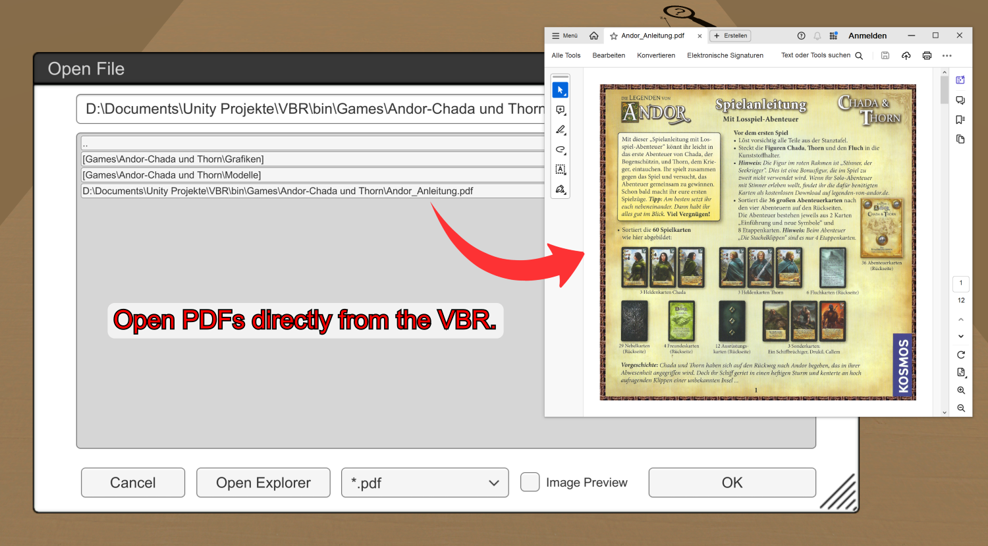
Task: Select the parent directory '..' entry
Action: pos(313,144)
